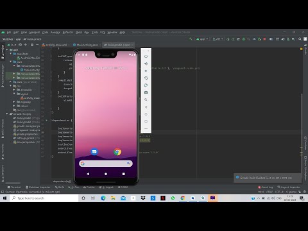Click the emulator toolbar back triangle
Image resolution: width=308 pixels, height=231 pixels.
[146, 107]
